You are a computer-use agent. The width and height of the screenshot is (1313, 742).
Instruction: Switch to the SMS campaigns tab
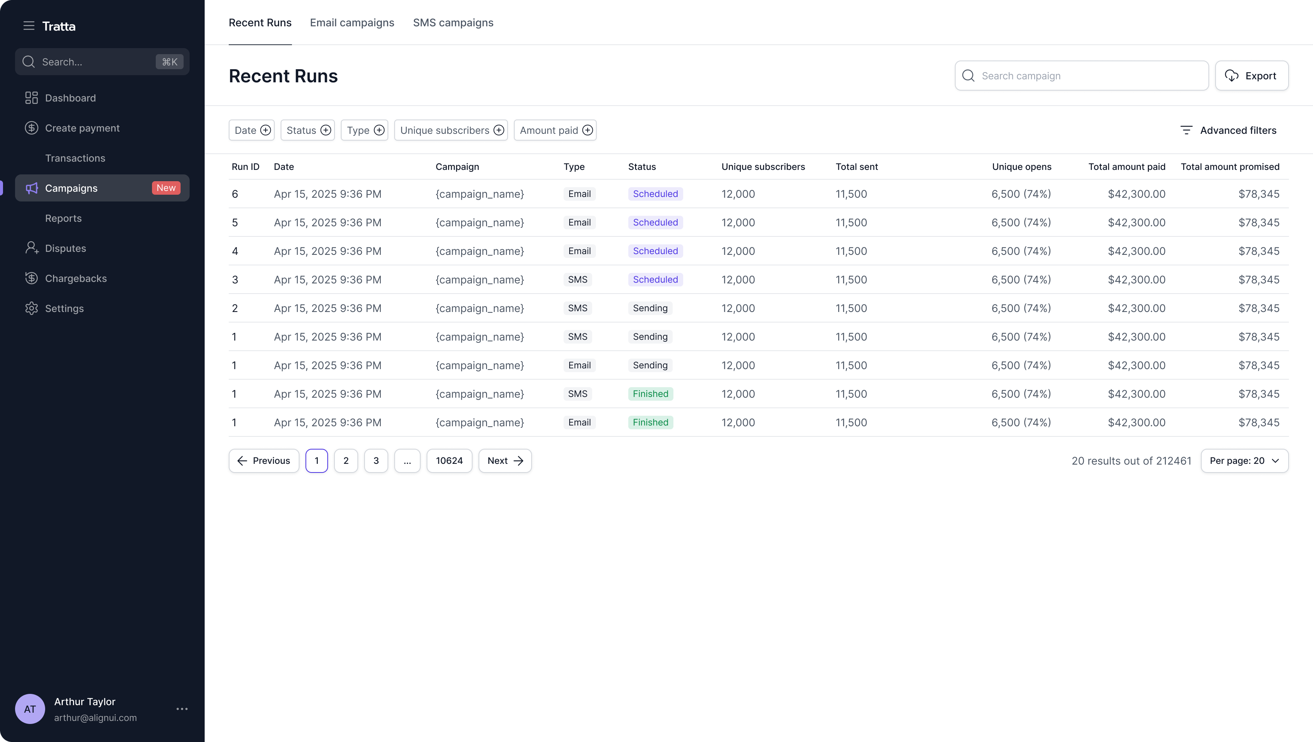click(x=453, y=23)
